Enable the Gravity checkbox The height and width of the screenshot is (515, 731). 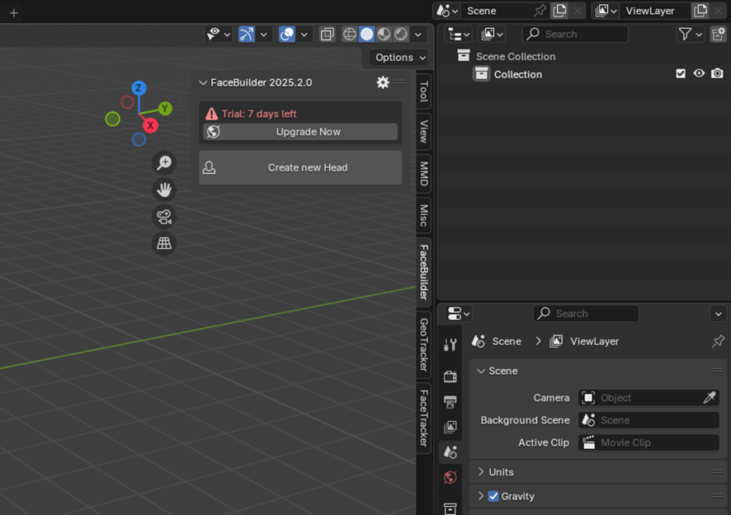tap(493, 496)
